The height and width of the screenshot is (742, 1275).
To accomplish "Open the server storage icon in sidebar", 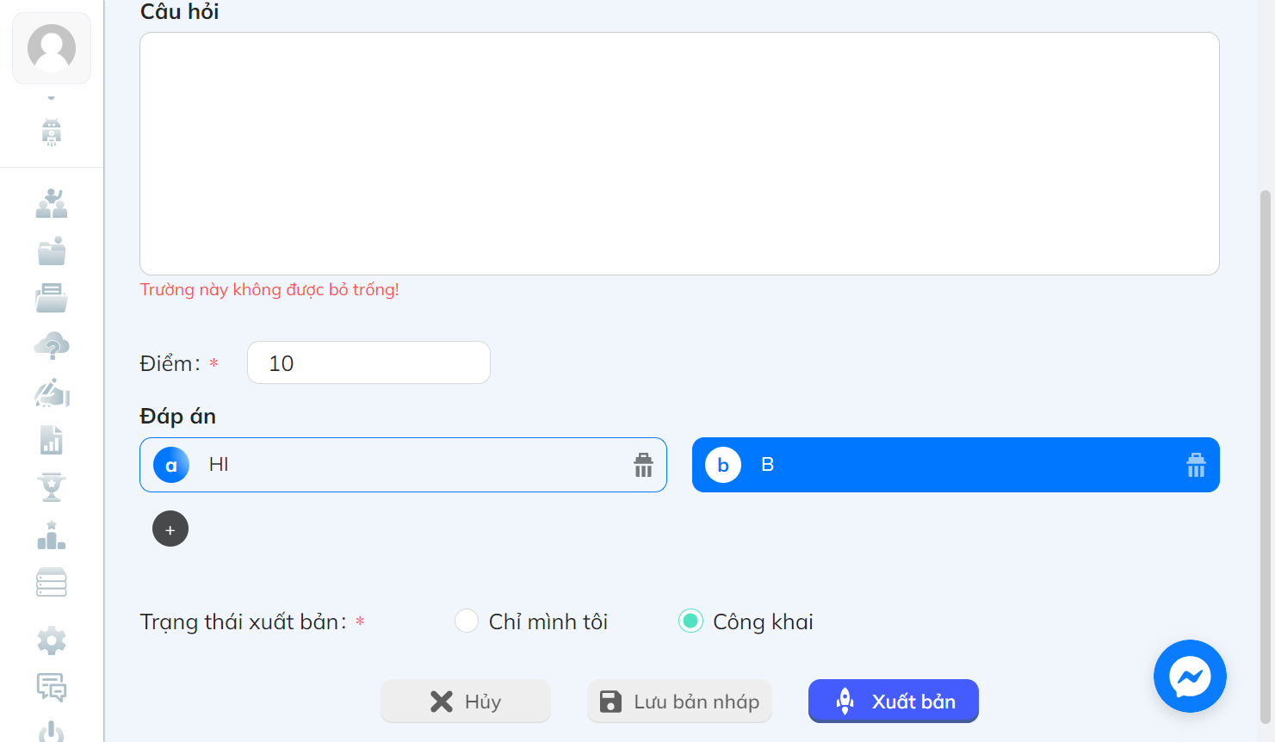I will [x=52, y=583].
